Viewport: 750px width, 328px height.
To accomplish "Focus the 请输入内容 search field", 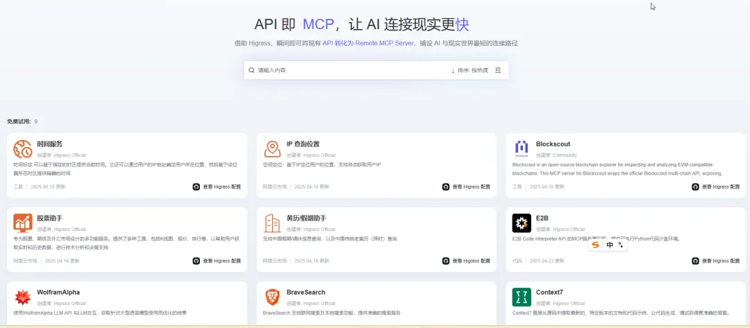I will tap(351, 70).
